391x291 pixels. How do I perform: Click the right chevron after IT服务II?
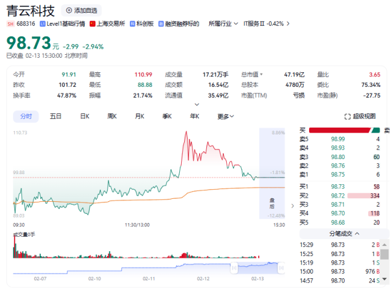288,23
